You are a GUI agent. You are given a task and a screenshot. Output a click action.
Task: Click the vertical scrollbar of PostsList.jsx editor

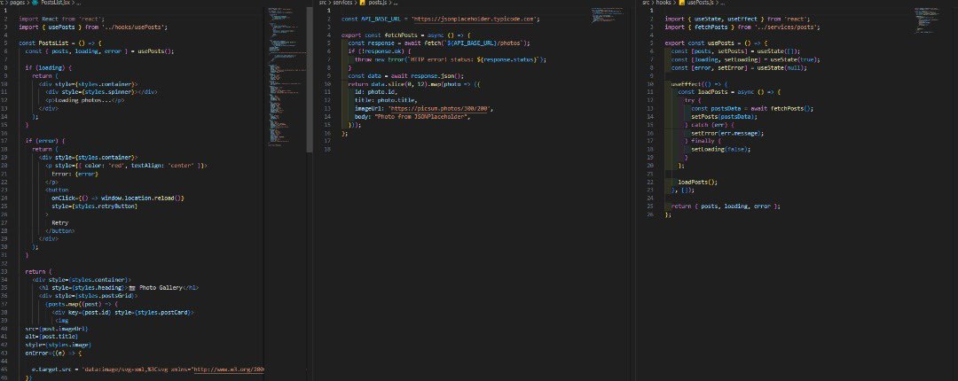click(310, 80)
